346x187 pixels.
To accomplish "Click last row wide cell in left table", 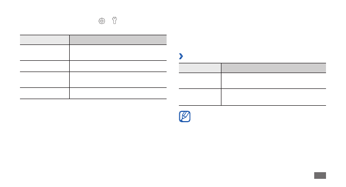I will click(x=118, y=93).
